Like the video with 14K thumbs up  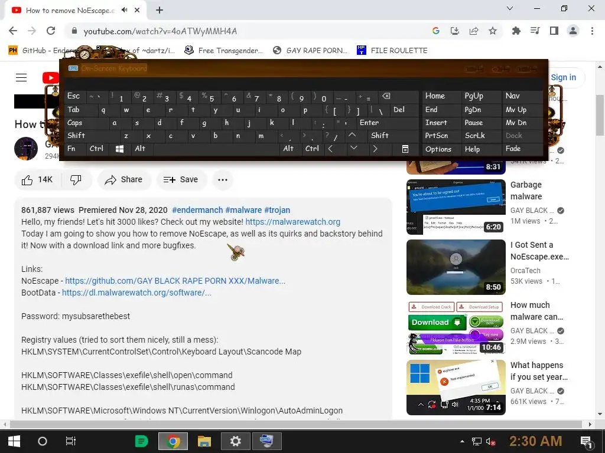[37, 179]
